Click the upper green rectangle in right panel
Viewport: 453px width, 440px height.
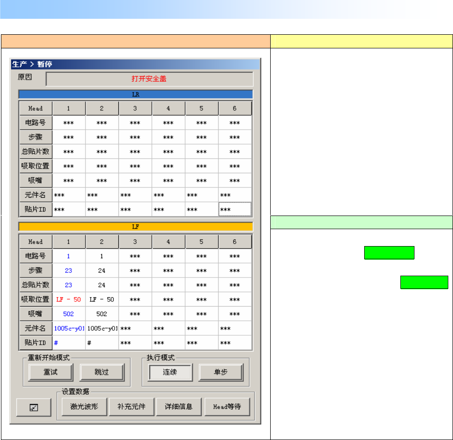[389, 253]
